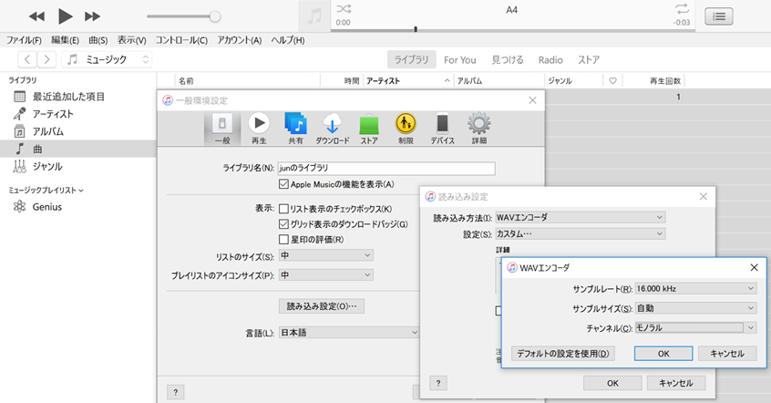The image size is (771, 403).
Task: Toggle 星印の評価 checkbox
Action: pos(283,239)
